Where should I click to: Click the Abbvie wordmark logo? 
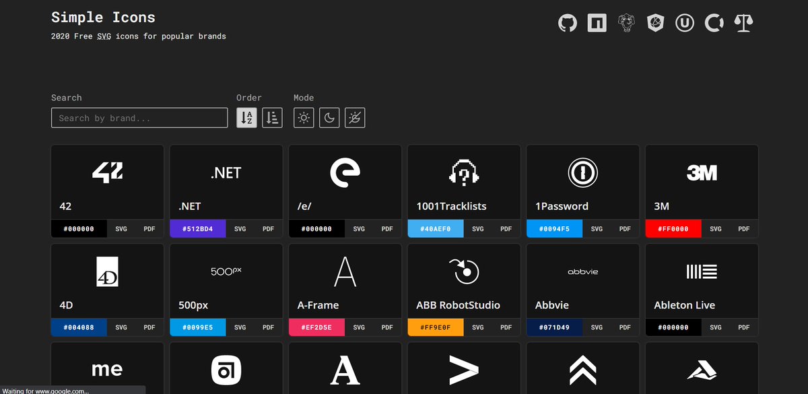(x=582, y=271)
